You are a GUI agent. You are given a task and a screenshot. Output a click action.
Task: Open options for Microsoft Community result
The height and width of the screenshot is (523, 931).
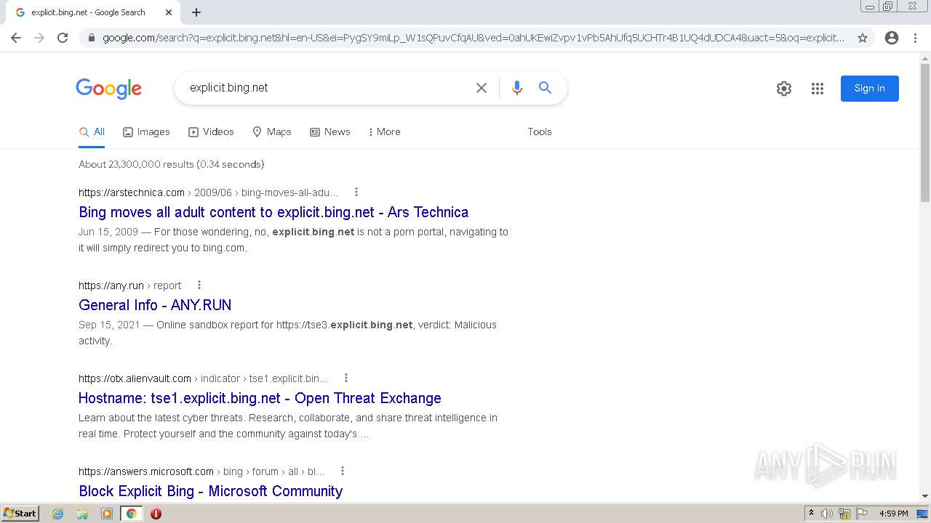pyautogui.click(x=343, y=471)
